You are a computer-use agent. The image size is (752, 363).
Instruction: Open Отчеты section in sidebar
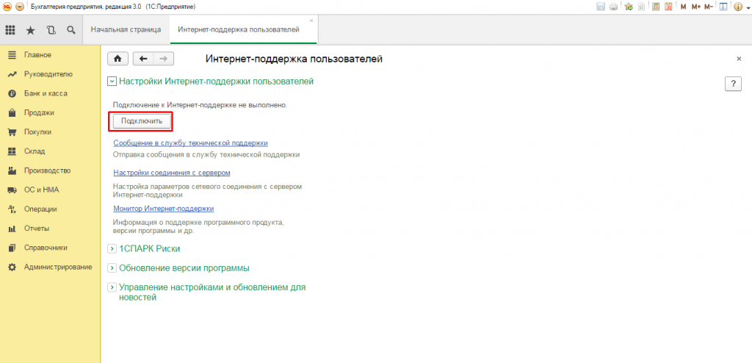click(x=51, y=228)
